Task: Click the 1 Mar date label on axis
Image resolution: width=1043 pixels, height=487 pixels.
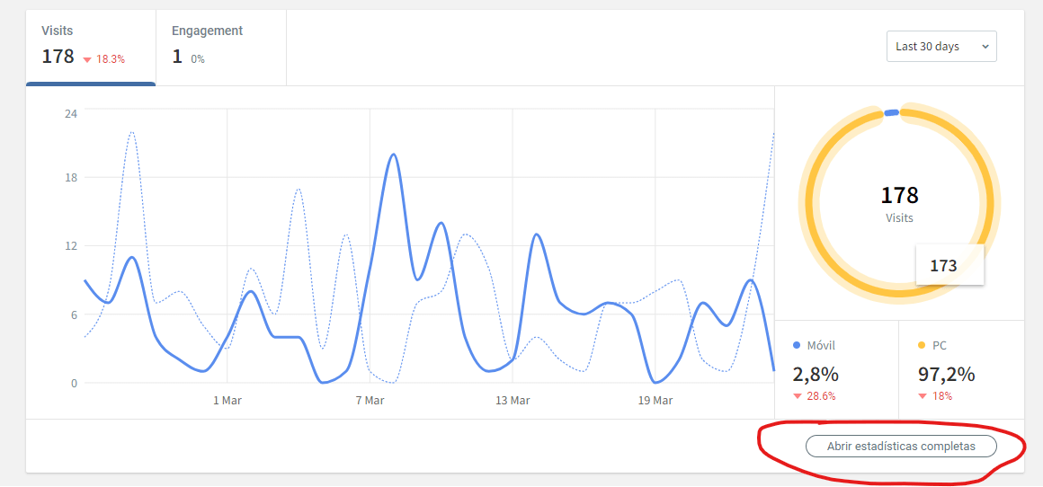Action: click(x=227, y=401)
